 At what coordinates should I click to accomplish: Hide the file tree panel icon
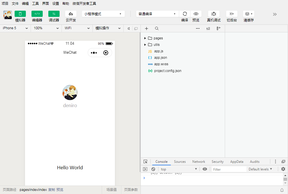click(x=218, y=28)
